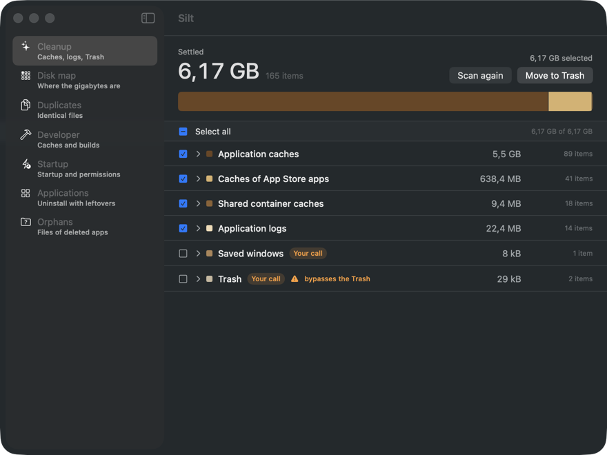Screen dimensions: 607x455
Task: Toggle the sidebar panel icon
Action: 148,18
